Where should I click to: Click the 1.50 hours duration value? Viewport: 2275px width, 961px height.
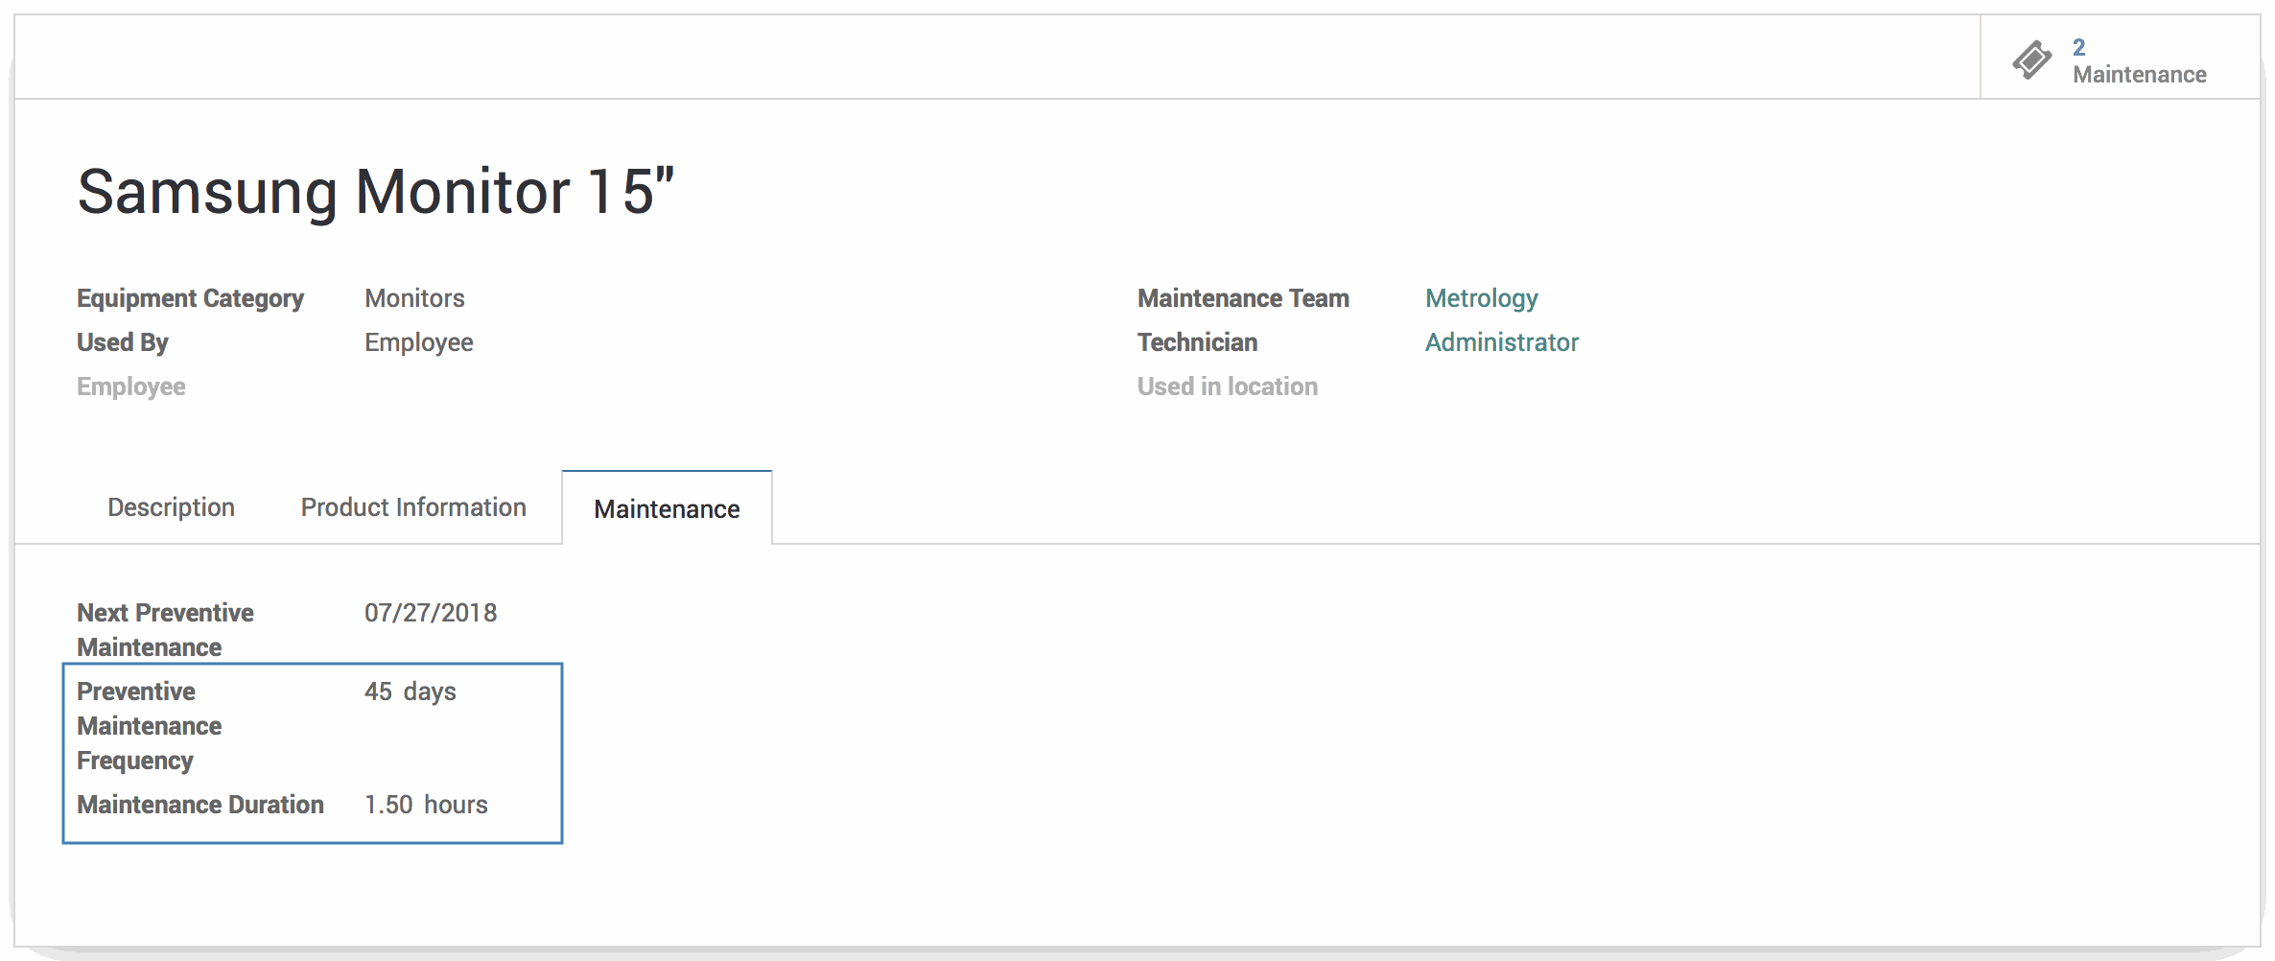point(426,805)
